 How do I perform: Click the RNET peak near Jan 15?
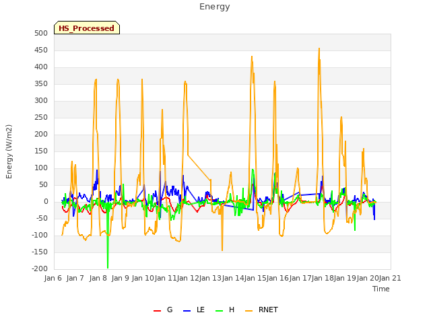pos(252,57)
